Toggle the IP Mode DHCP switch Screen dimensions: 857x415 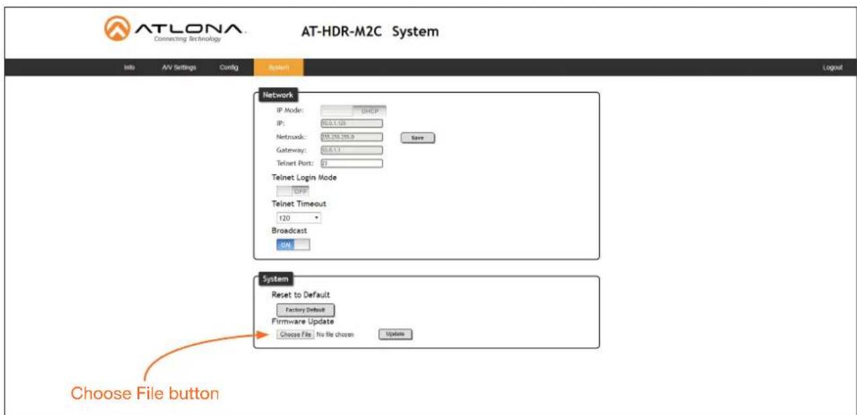(x=353, y=112)
